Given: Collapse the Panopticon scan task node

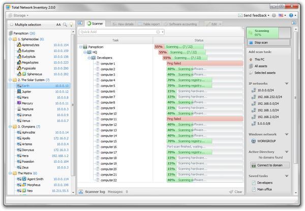Looking at the screenshot, I should point(81,47).
